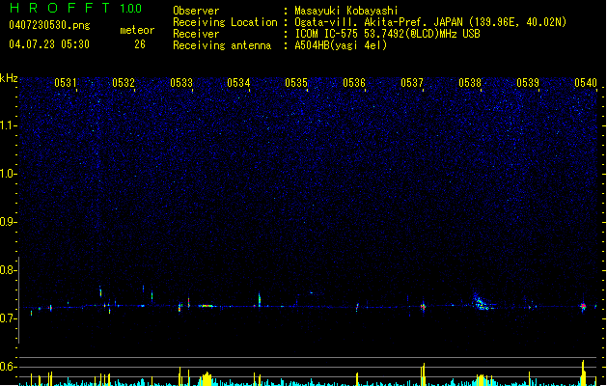Click the 0533 time marker

coord(181,83)
